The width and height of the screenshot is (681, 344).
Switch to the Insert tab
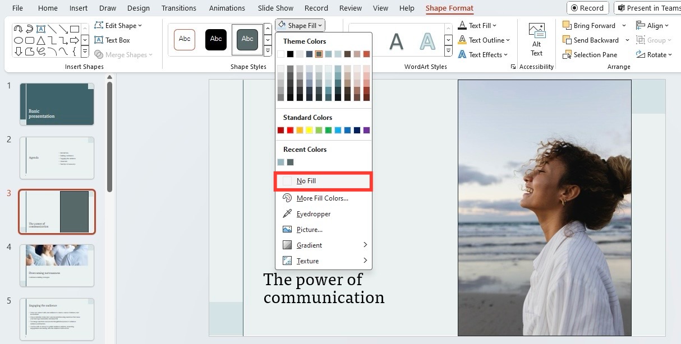(79, 8)
